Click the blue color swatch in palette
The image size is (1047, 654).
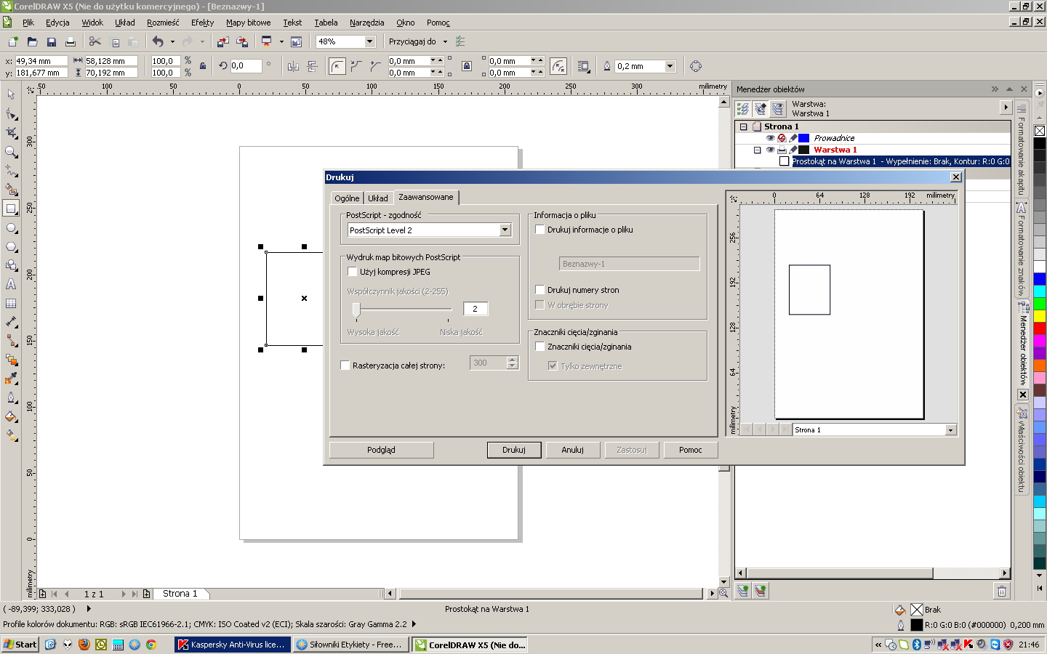coord(1040,279)
